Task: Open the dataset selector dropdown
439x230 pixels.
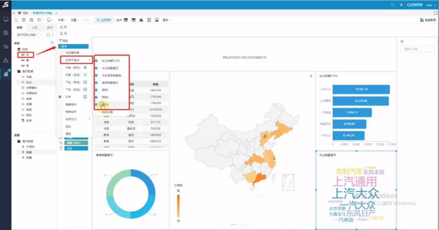Action: (29, 35)
